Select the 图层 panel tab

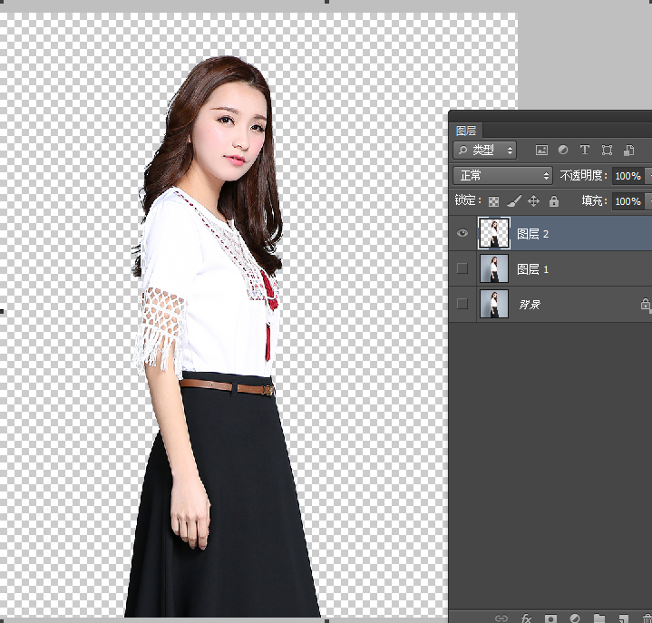[x=466, y=131]
